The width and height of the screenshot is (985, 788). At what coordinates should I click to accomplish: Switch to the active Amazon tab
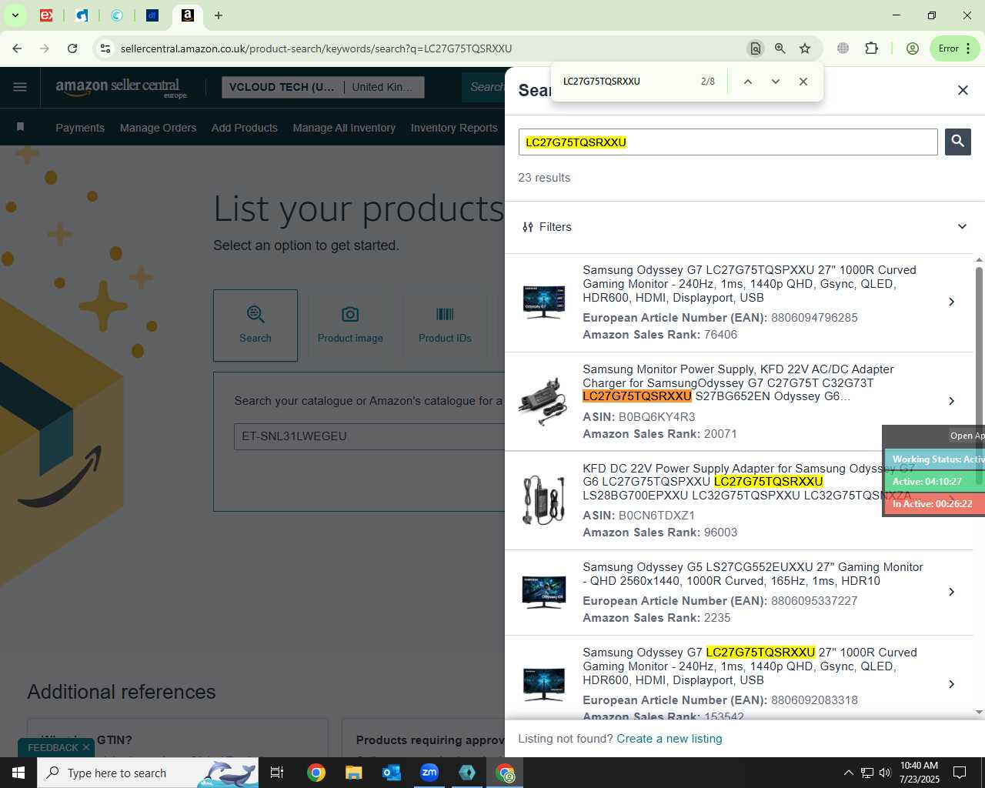188,15
